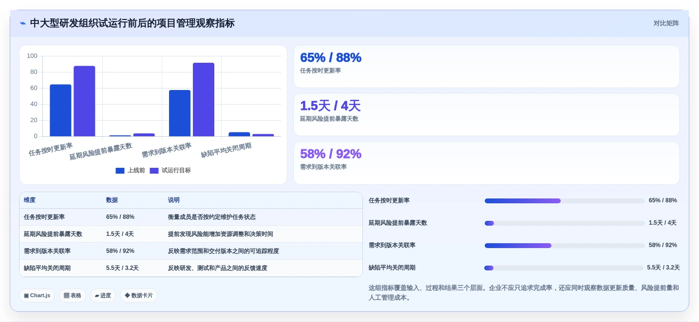The height and width of the screenshot is (322, 699).
Task: Open the 58% / 92% data card
Action: click(x=486, y=162)
